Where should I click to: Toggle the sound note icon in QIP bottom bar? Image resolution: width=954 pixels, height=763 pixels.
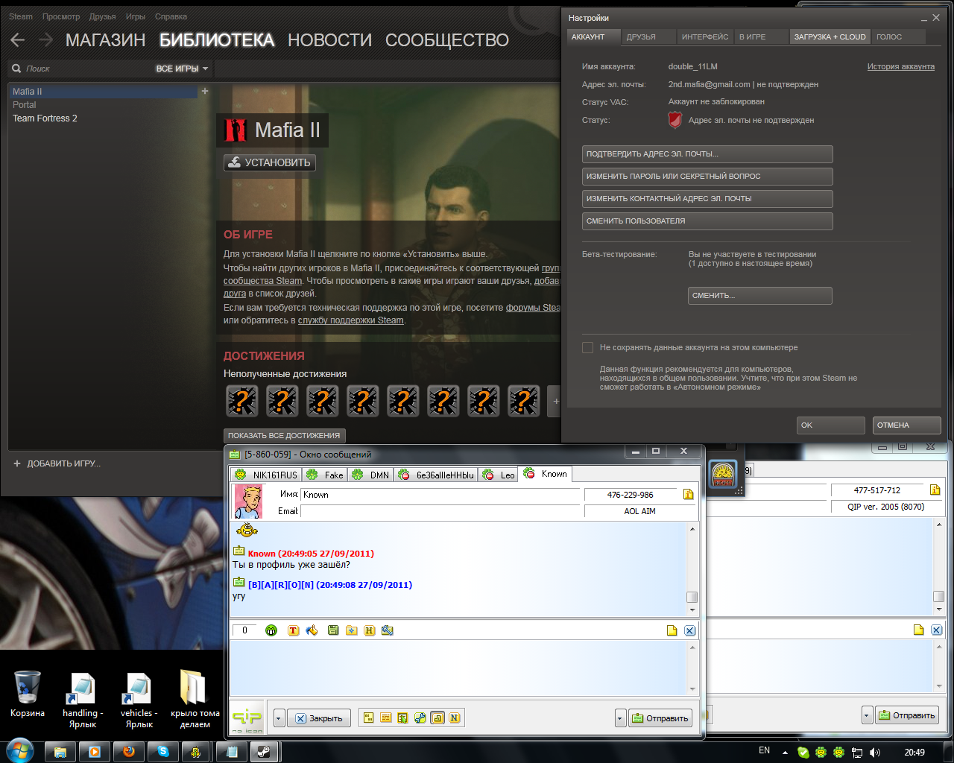tap(437, 718)
